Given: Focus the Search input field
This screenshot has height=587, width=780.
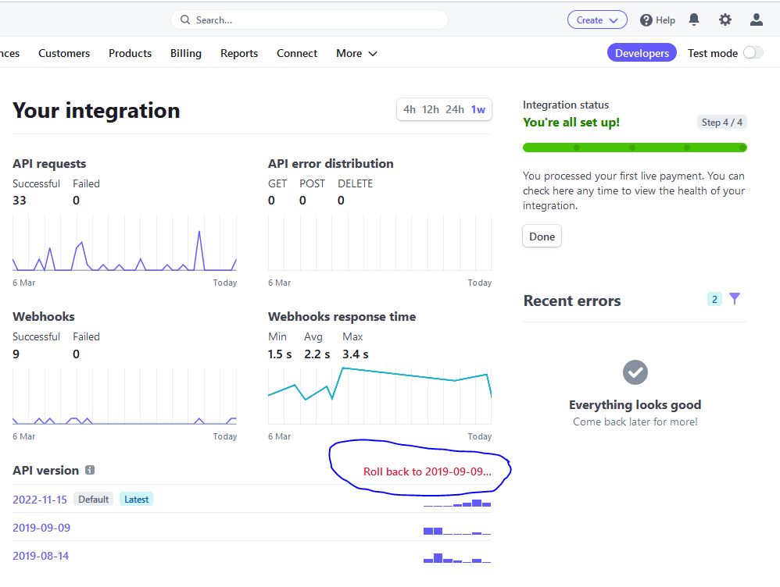Looking at the screenshot, I should (x=309, y=20).
